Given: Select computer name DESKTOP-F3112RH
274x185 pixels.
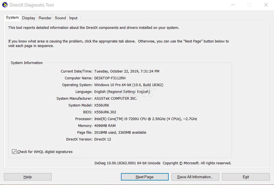Looking at the screenshot, I should [x=110, y=78].
